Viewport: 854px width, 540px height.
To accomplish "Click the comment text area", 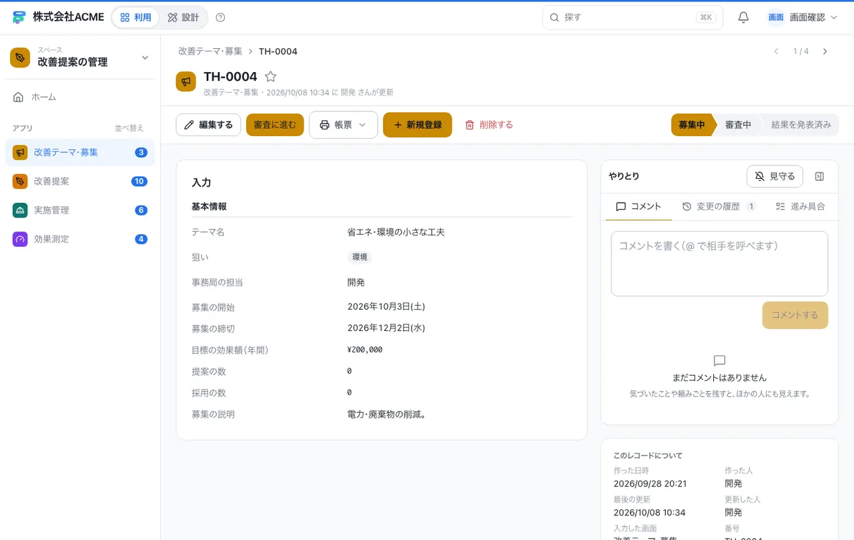I will click(719, 264).
